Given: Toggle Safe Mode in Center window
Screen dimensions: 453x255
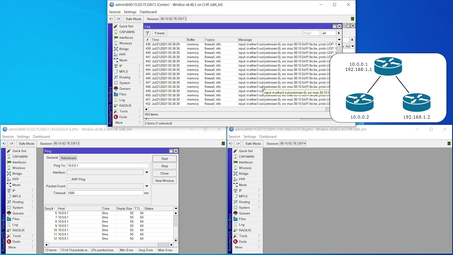Looking at the screenshot, I should coord(133,19).
